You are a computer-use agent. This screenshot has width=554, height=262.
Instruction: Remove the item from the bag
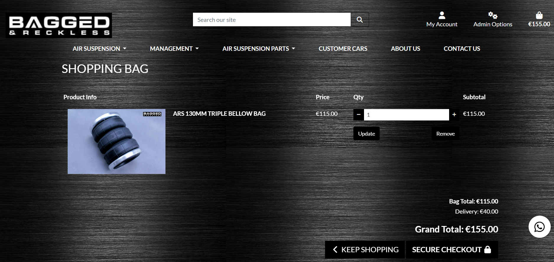pos(445,134)
